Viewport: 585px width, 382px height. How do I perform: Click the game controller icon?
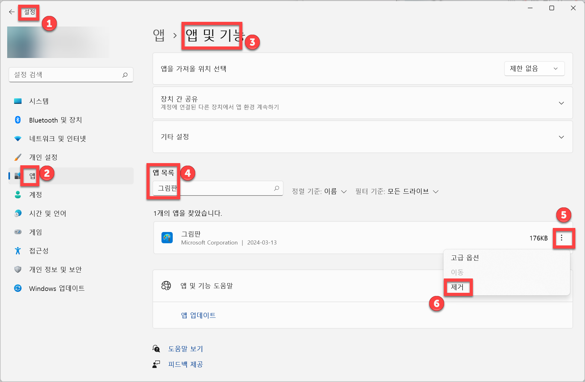pyautogui.click(x=18, y=232)
